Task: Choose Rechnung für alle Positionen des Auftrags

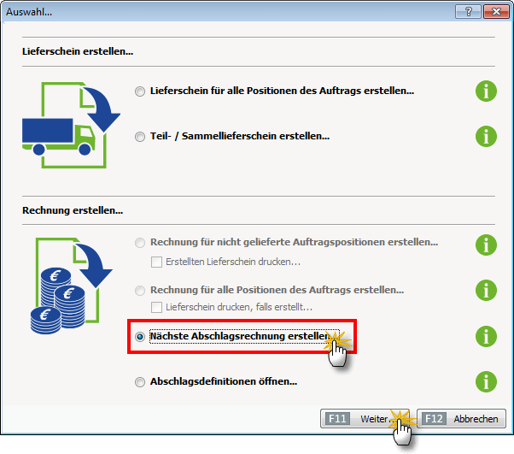Action: [x=140, y=290]
